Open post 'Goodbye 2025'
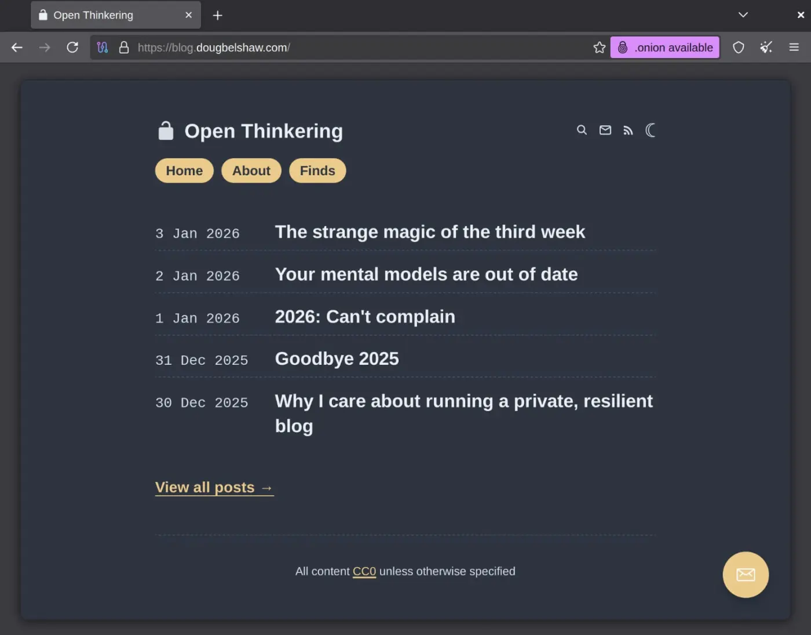 [x=337, y=359]
